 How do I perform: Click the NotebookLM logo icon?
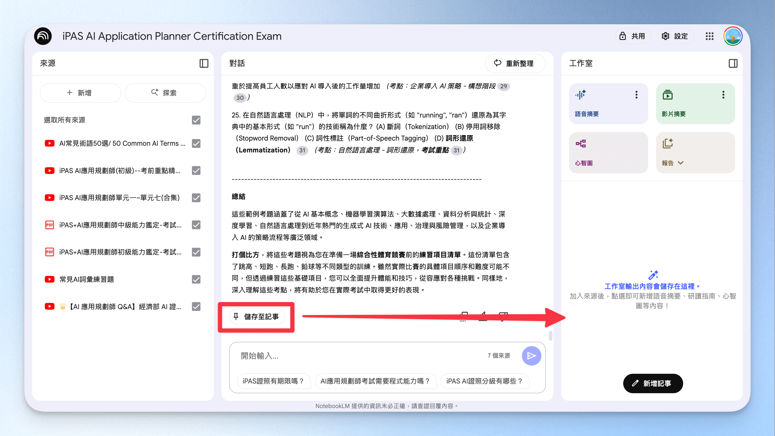coord(43,36)
